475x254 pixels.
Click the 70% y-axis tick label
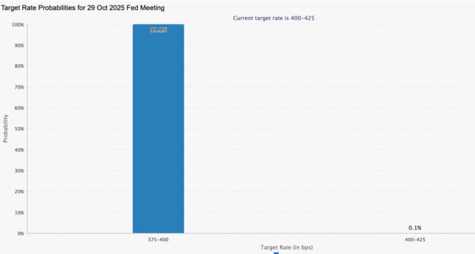[x=19, y=87]
